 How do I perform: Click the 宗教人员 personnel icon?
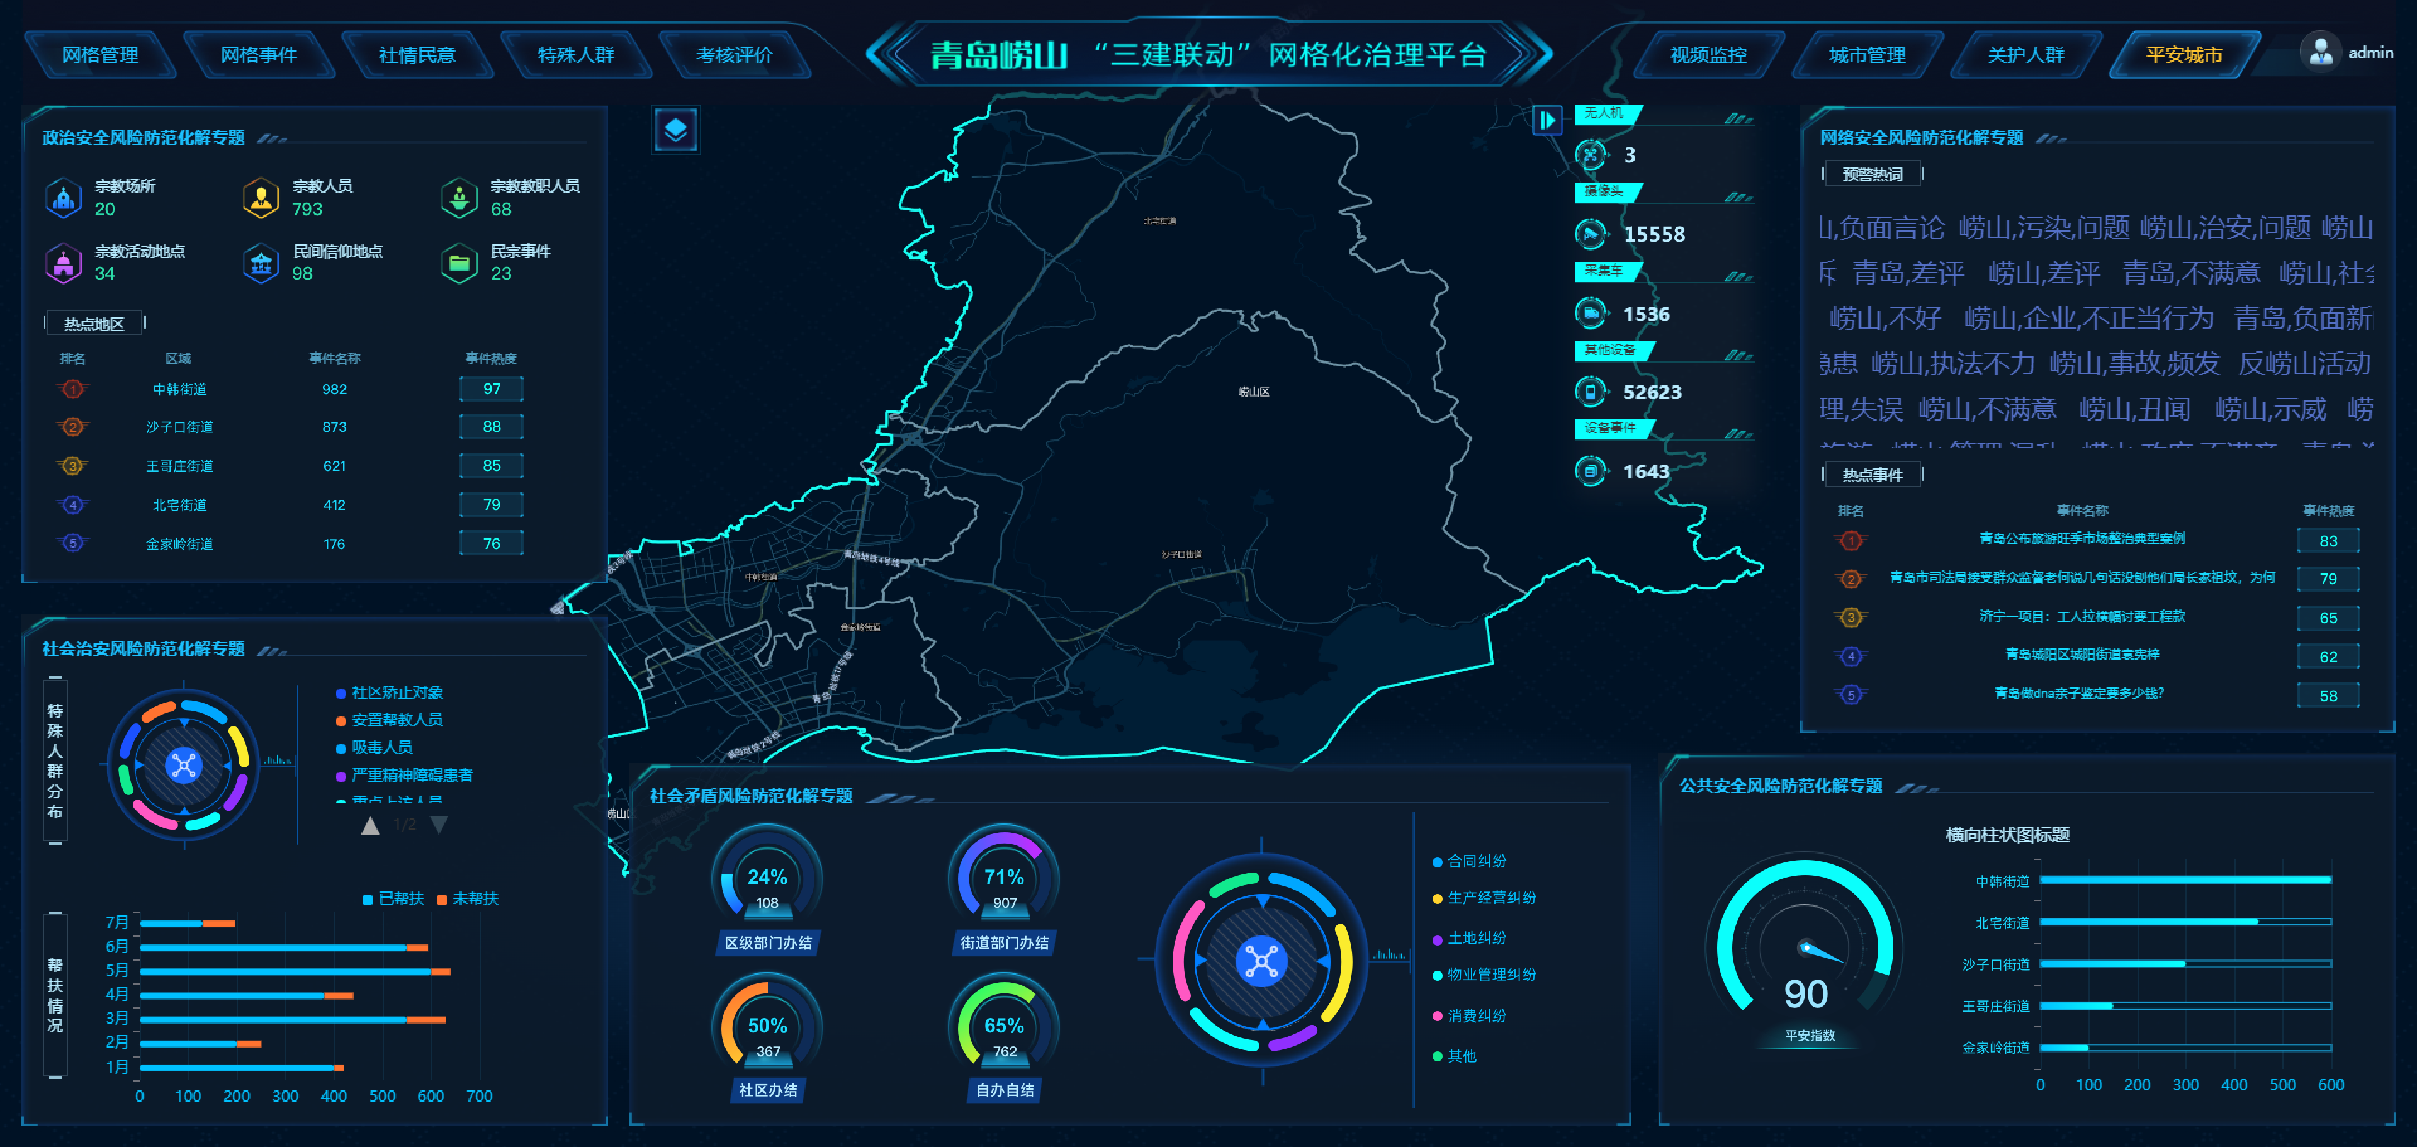(x=261, y=198)
